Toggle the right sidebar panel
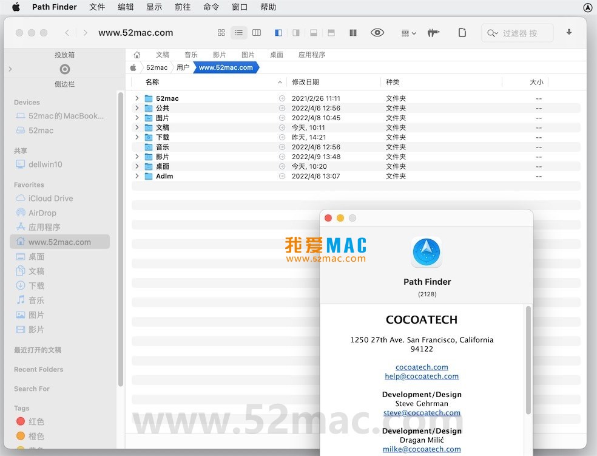 (x=296, y=33)
